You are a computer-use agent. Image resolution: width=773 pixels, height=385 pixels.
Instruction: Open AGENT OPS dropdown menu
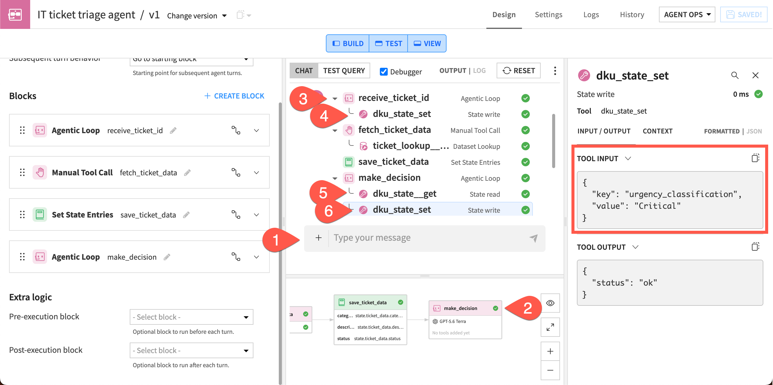click(x=687, y=14)
